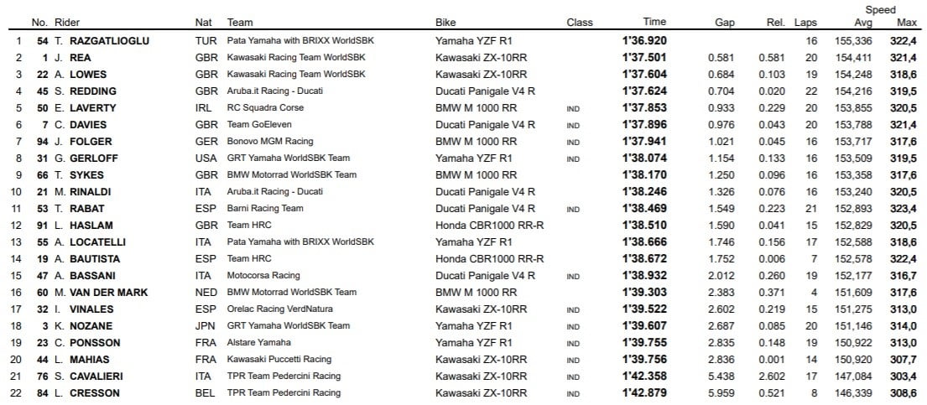Select the Laps column header

[805, 23]
